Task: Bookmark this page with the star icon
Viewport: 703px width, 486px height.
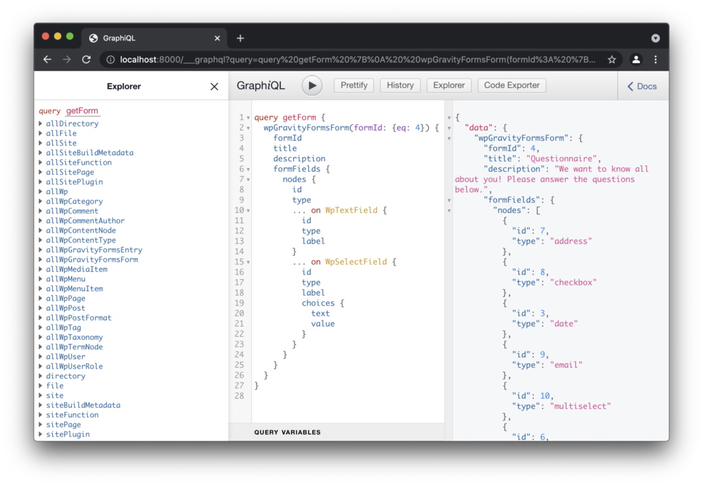Action: click(x=610, y=60)
